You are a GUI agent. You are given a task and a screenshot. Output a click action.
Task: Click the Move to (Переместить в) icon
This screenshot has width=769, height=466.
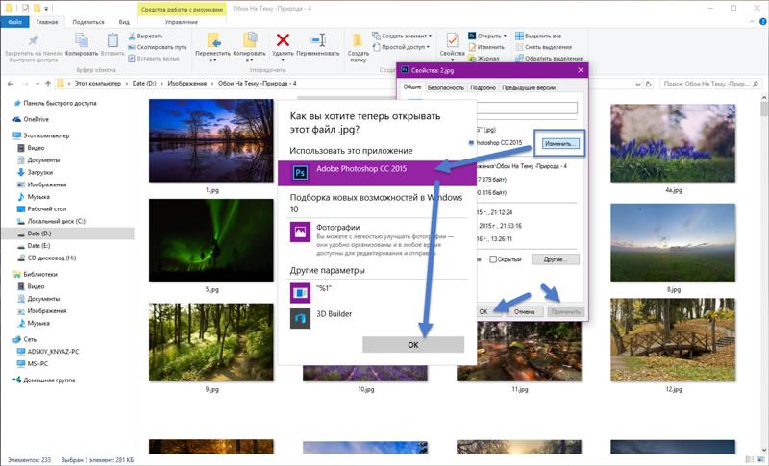point(212,40)
